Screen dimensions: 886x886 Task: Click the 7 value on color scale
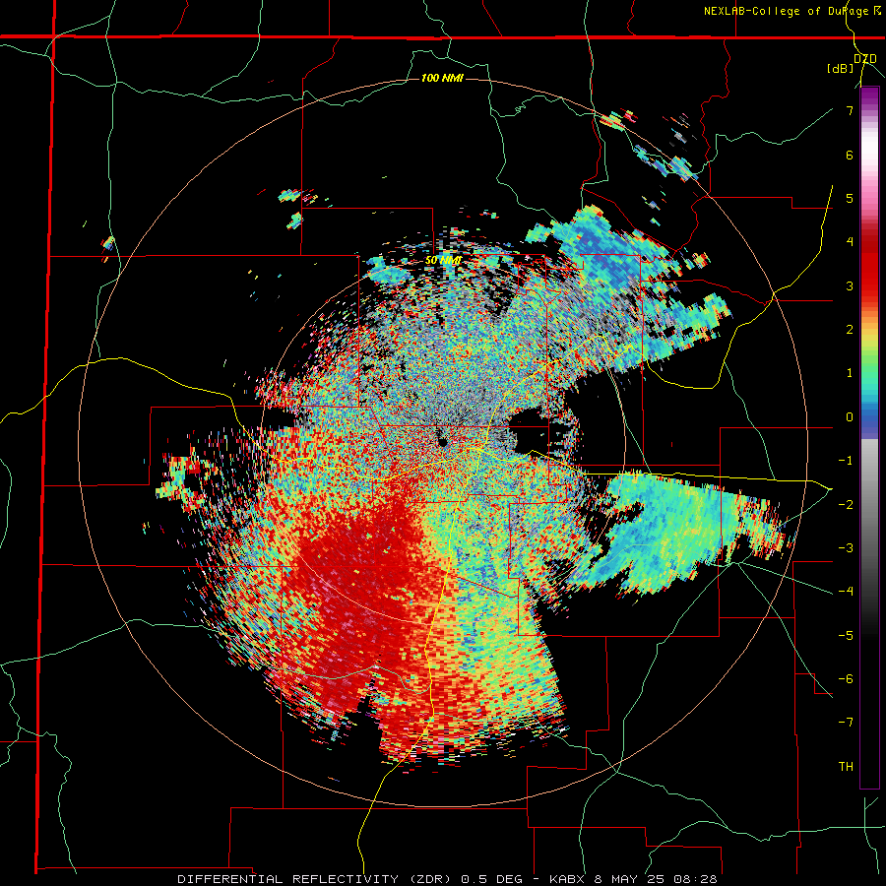pyautogui.click(x=850, y=110)
